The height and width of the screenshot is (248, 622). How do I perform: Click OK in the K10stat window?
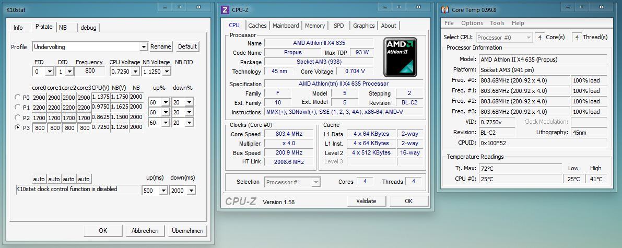(103, 231)
